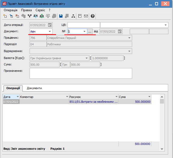
Task: Click the Коментар column header
Action: tap(44, 97)
